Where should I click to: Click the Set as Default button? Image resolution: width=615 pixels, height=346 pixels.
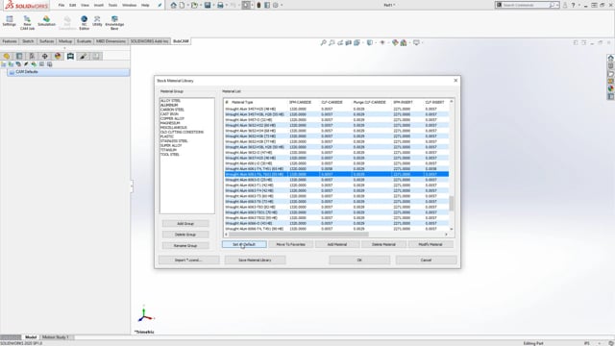244,244
